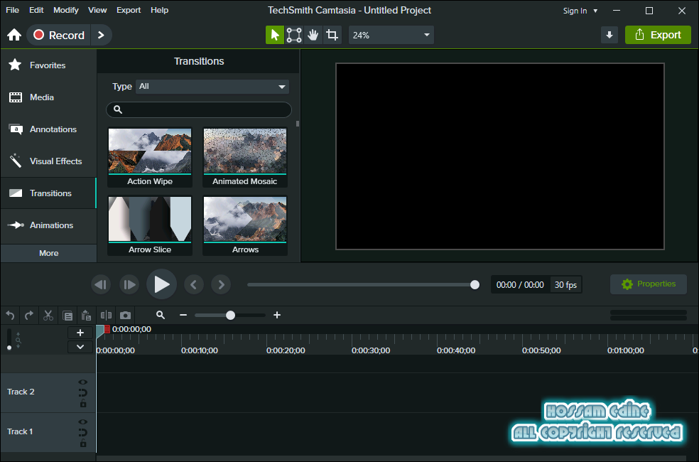Jump to the previous media with the left chevron

pyautogui.click(x=193, y=284)
